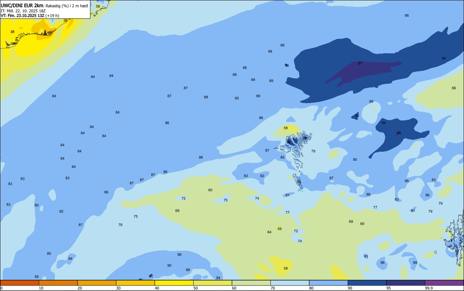Click the '76' humidity value on the map
This screenshot has width=464, height=291.
pyautogui.click(x=120, y=225)
